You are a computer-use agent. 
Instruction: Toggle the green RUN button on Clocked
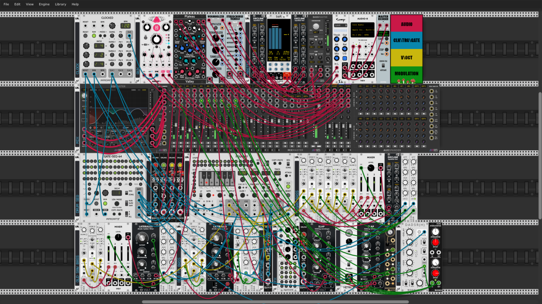[94, 36]
